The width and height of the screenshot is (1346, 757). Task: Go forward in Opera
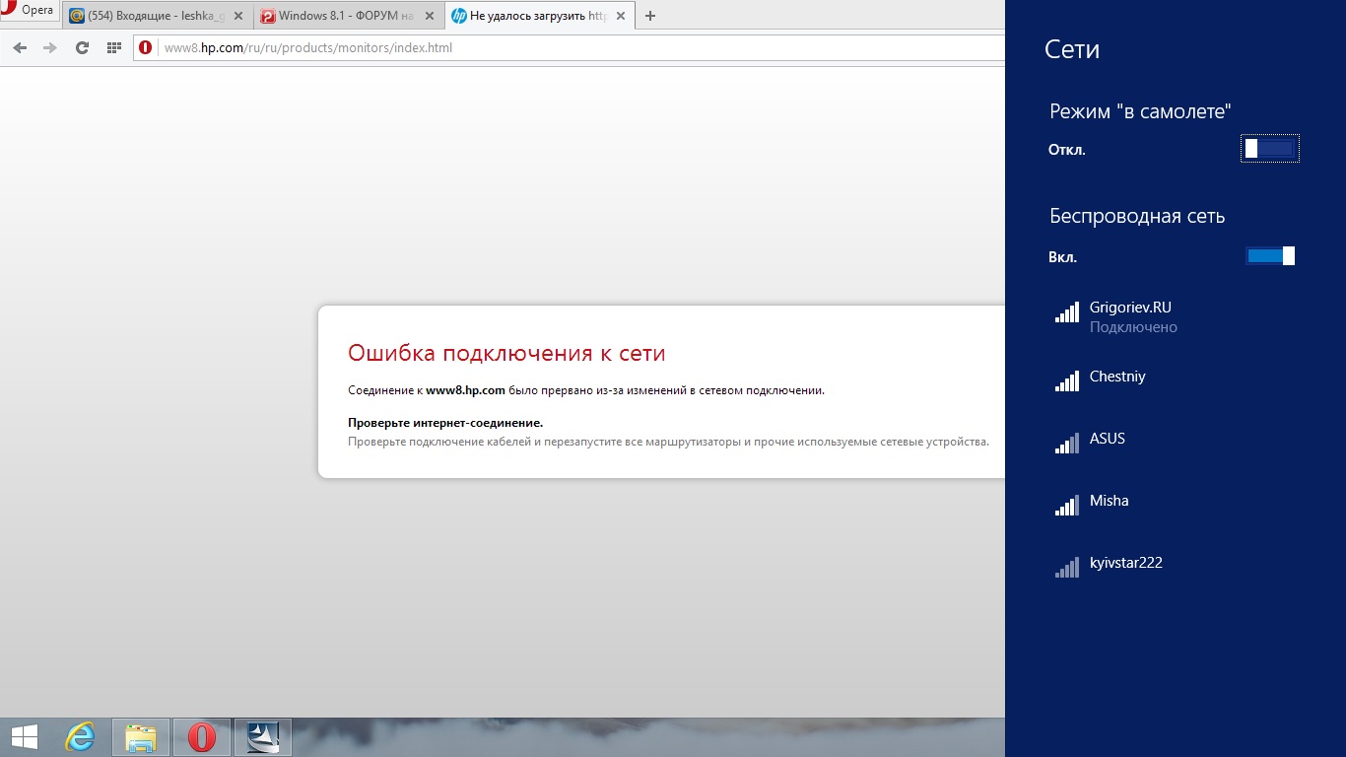[50, 47]
